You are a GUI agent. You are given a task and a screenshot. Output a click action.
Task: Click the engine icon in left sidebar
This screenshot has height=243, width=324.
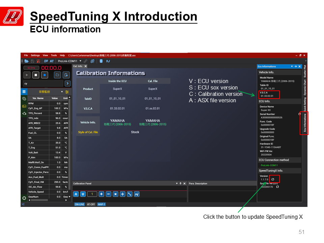click(24, 113)
